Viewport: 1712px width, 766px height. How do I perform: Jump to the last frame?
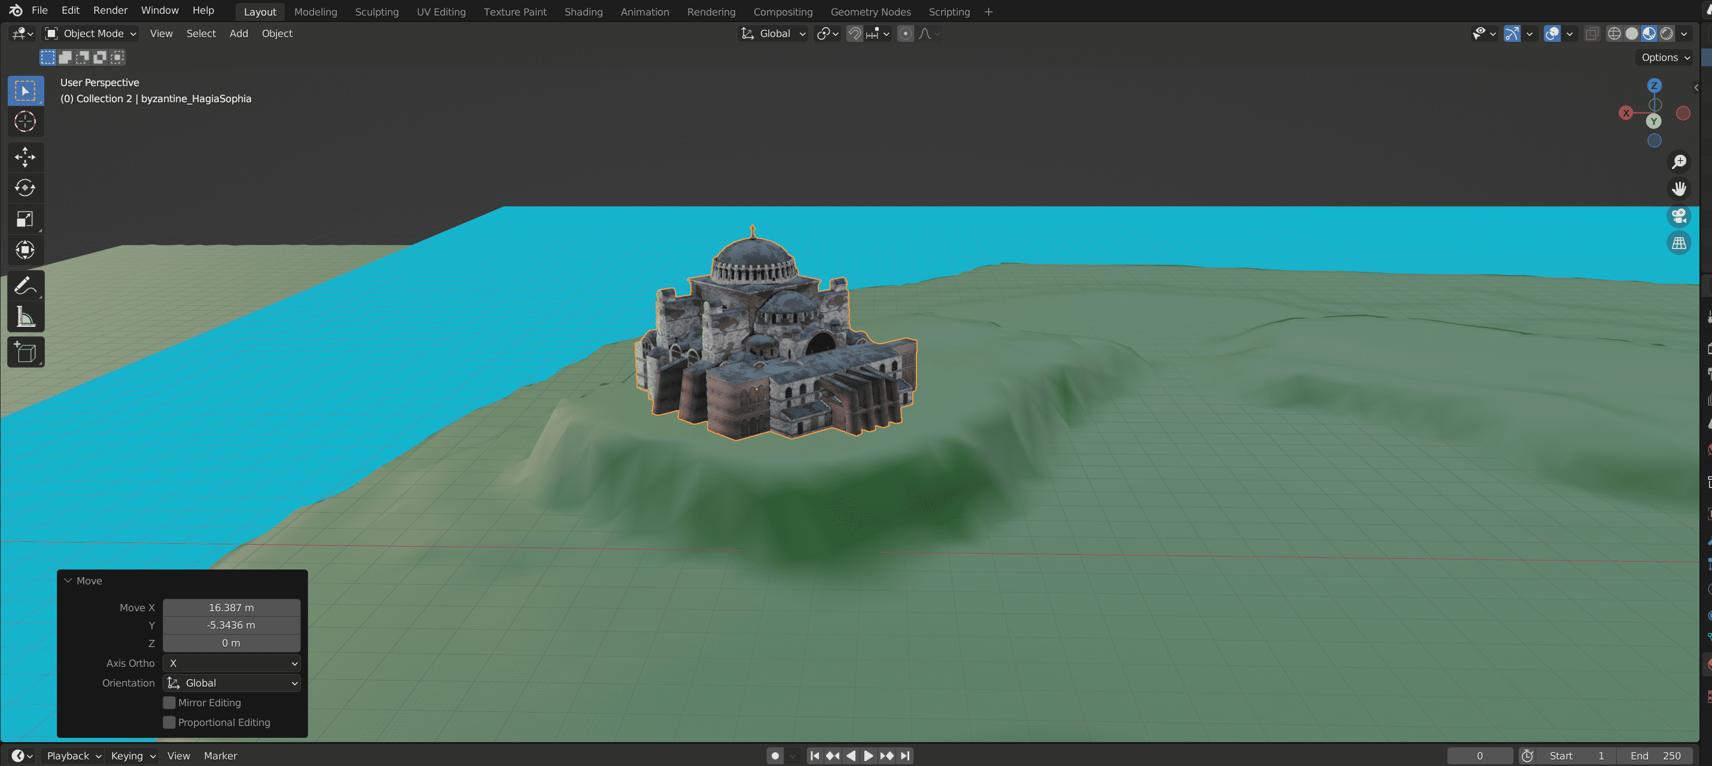(x=904, y=756)
